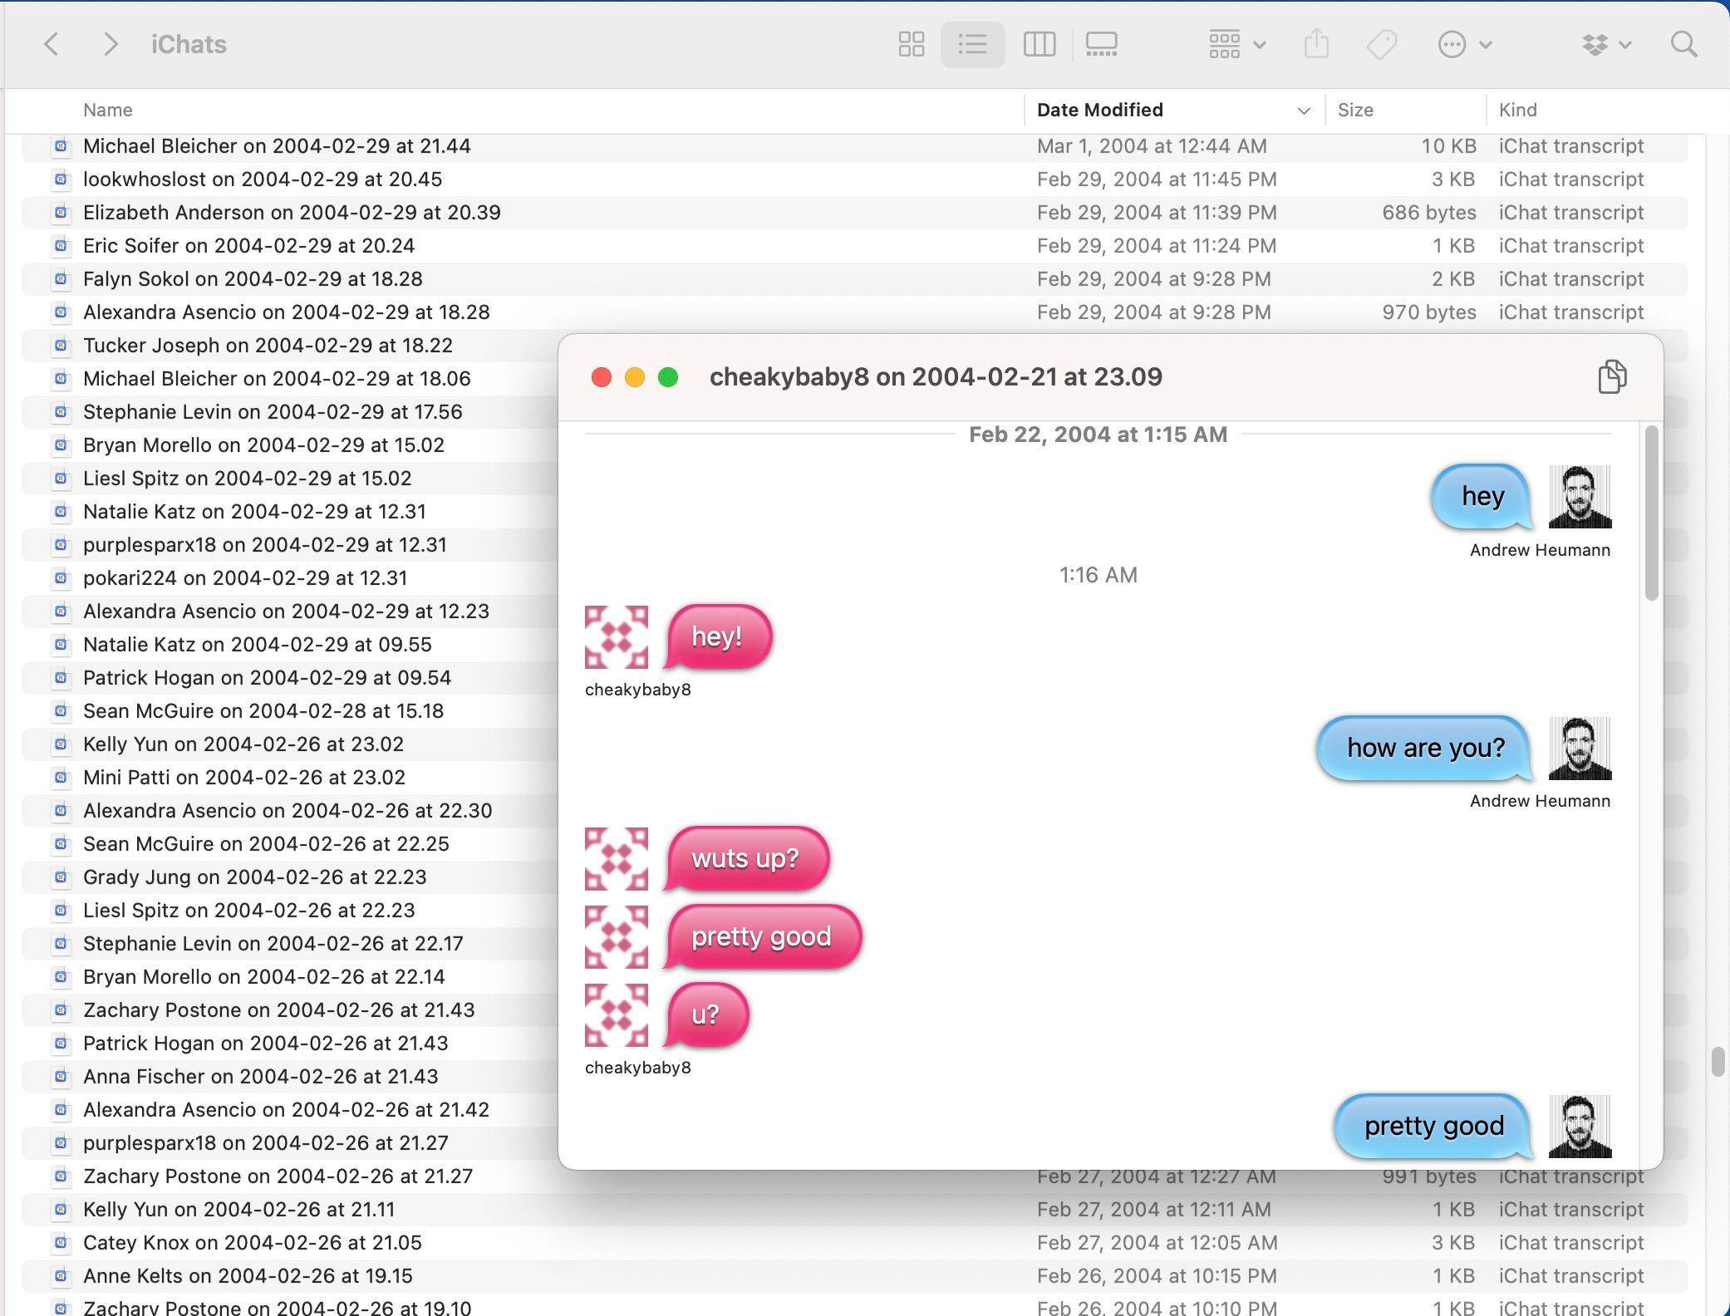Click file icon for 'Alexandra Asencio on 2004-02-29 at 18.28'

pyautogui.click(x=60, y=312)
